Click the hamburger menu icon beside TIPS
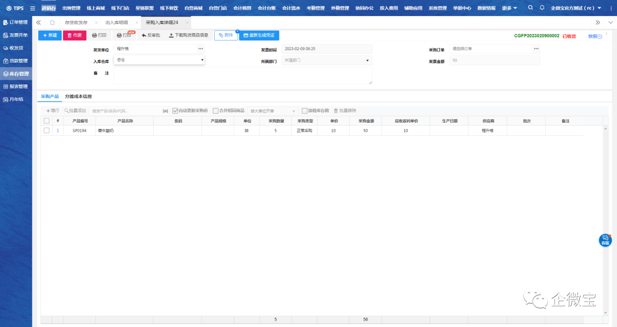This screenshot has width=617, height=327. pos(33,9)
